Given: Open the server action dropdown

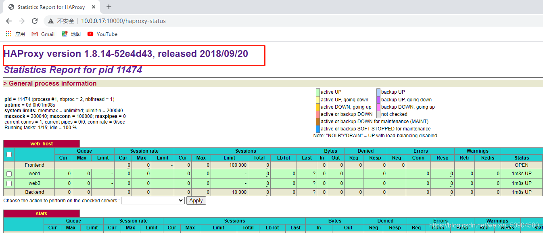Looking at the screenshot, I should (x=153, y=200).
